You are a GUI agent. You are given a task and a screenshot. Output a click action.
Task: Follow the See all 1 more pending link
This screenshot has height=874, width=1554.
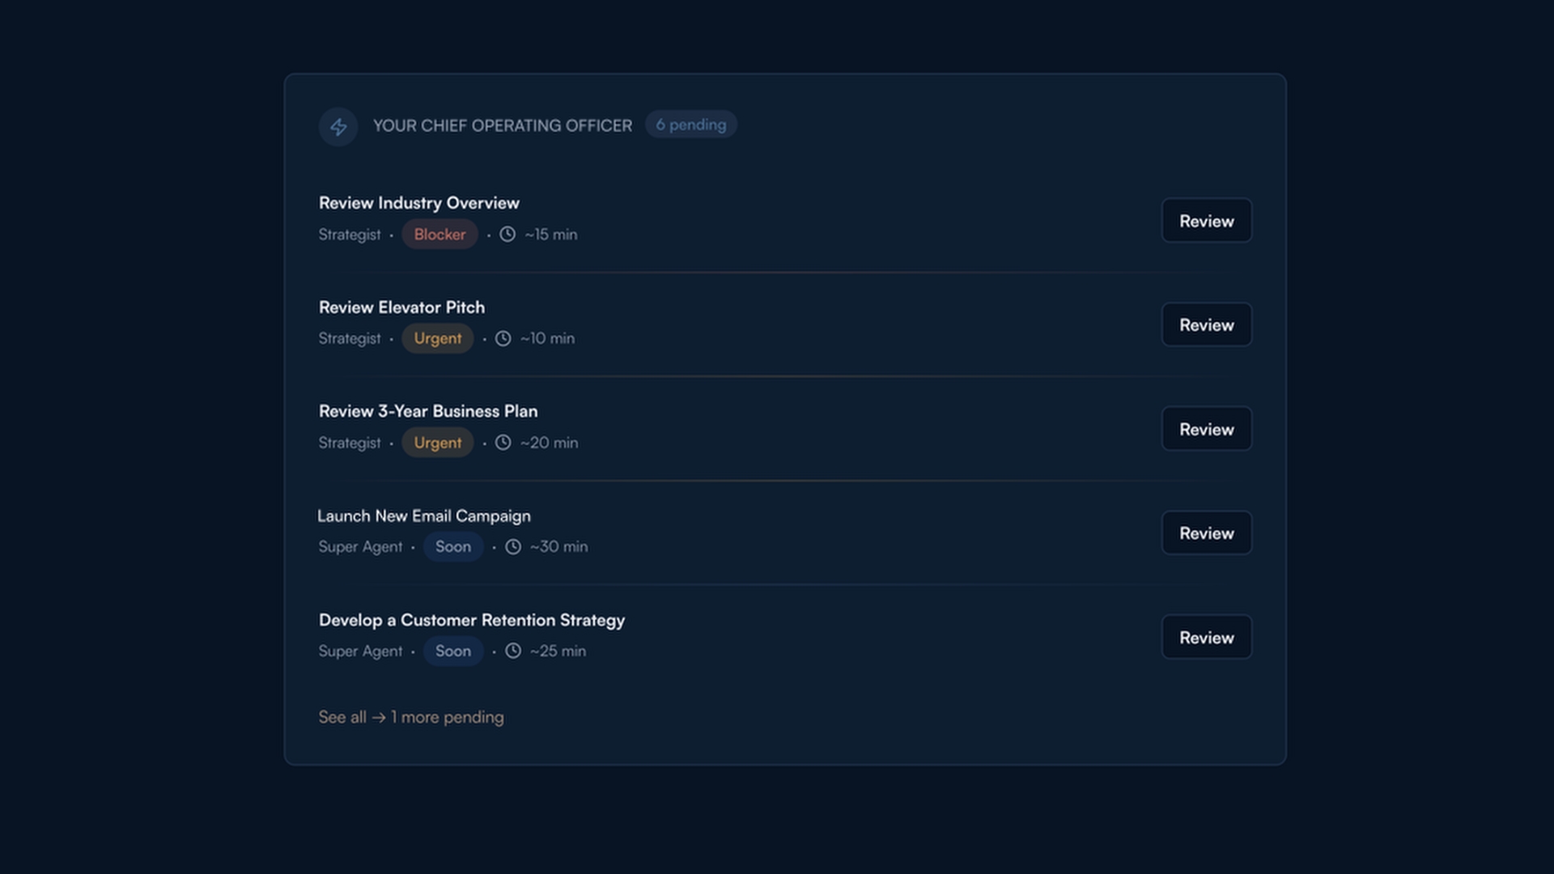point(410,717)
